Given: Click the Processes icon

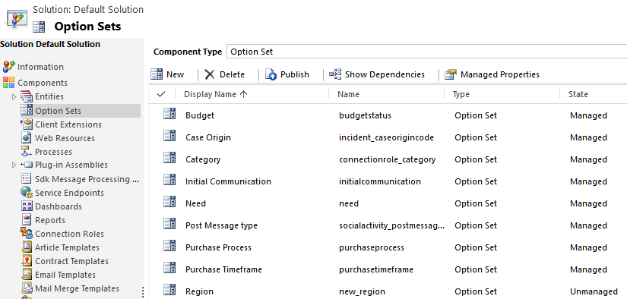Looking at the screenshot, I should coord(26,152).
